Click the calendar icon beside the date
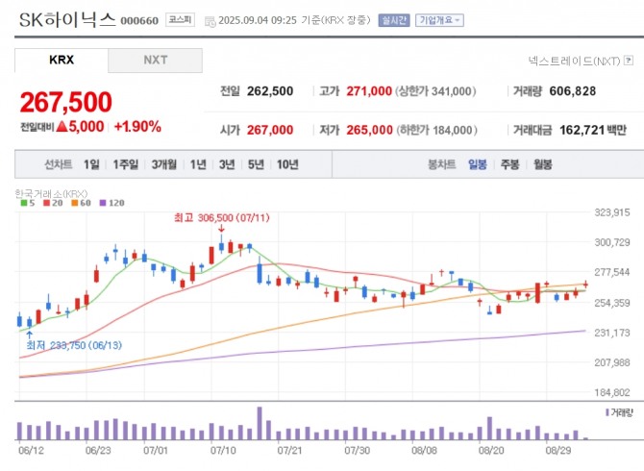Image resolution: width=644 pixels, height=471 pixels. pyautogui.click(x=210, y=19)
